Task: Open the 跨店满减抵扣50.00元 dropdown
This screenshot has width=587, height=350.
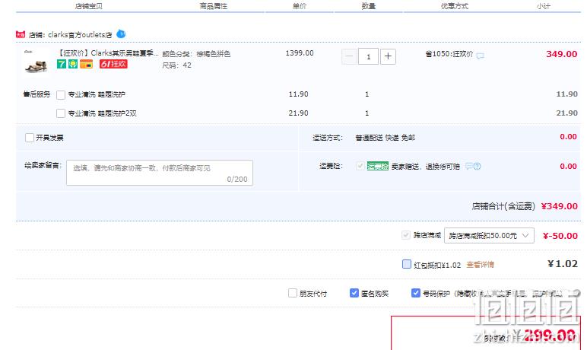Action: pyautogui.click(x=489, y=235)
